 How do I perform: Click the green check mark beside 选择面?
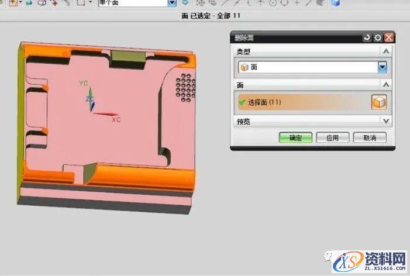pyautogui.click(x=242, y=102)
